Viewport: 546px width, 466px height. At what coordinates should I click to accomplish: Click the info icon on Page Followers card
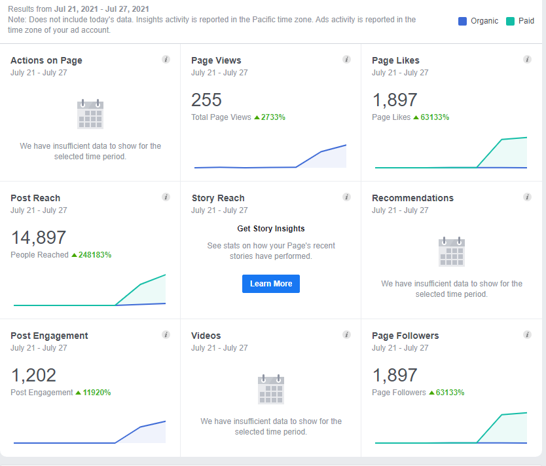(x=527, y=335)
